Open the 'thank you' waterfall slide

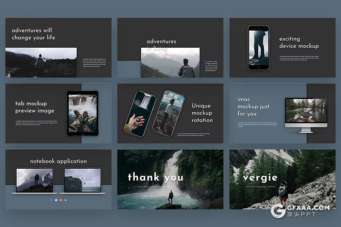tap(170, 179)
